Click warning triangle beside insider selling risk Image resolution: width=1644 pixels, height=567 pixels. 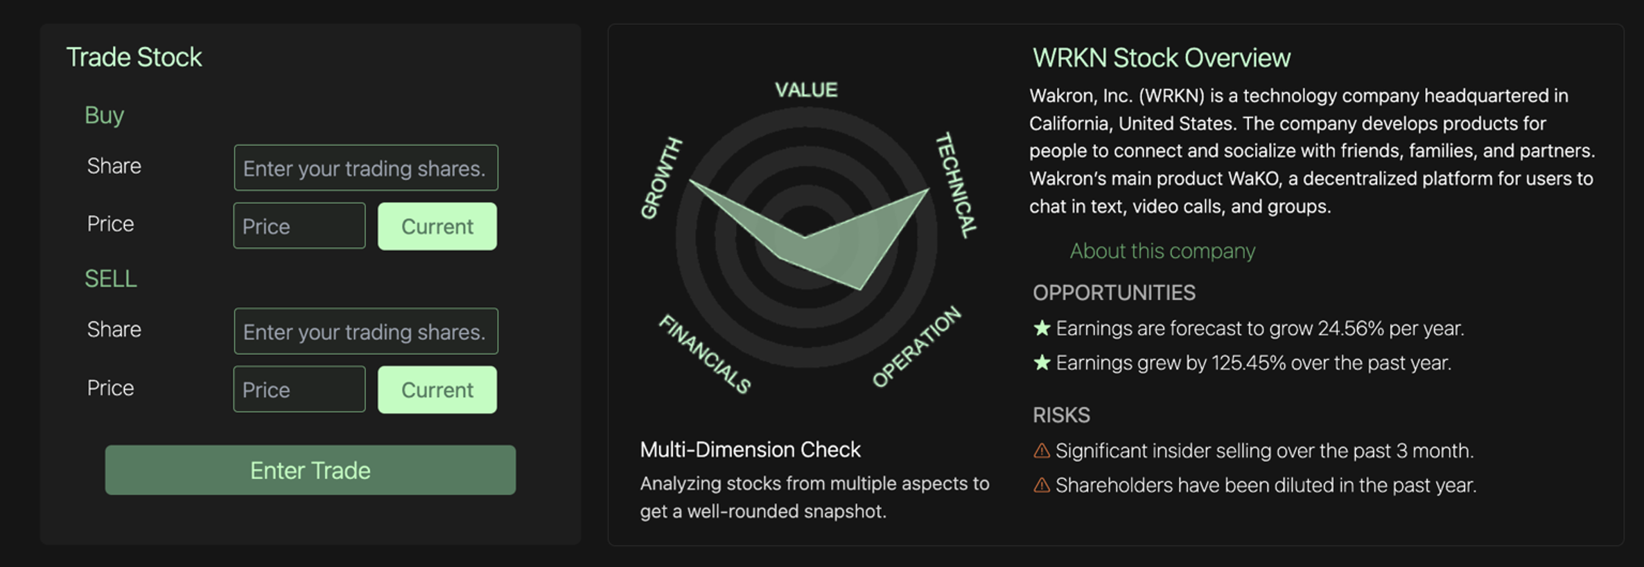(x=1042, y=451)
